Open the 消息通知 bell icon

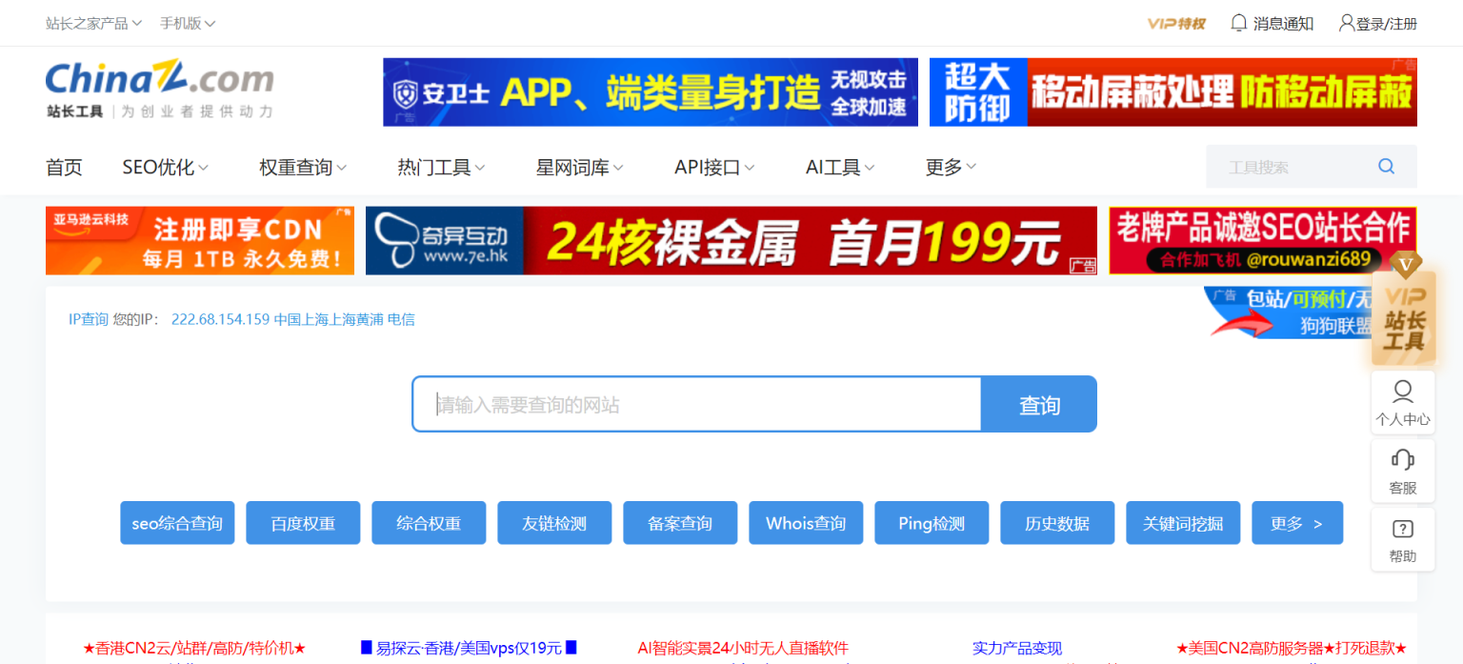(1237, 22)
